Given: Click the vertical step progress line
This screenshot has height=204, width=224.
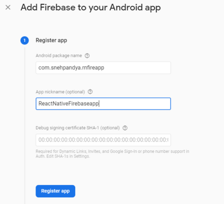Looking at the screenshot, I should [25, 125].
